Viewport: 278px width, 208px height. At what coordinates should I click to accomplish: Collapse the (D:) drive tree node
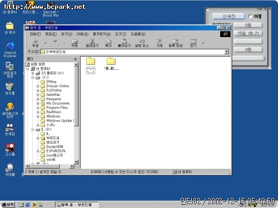(33, 129)
